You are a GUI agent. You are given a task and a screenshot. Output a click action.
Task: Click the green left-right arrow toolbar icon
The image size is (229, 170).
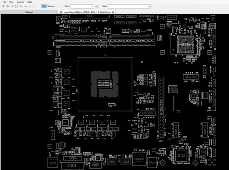tap(26, 6)
